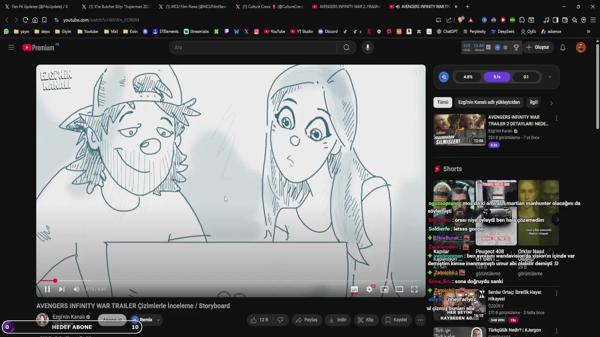Open the ChatGPT bookmark
This screenshot has height=337, width=600.
coord(447,31)
